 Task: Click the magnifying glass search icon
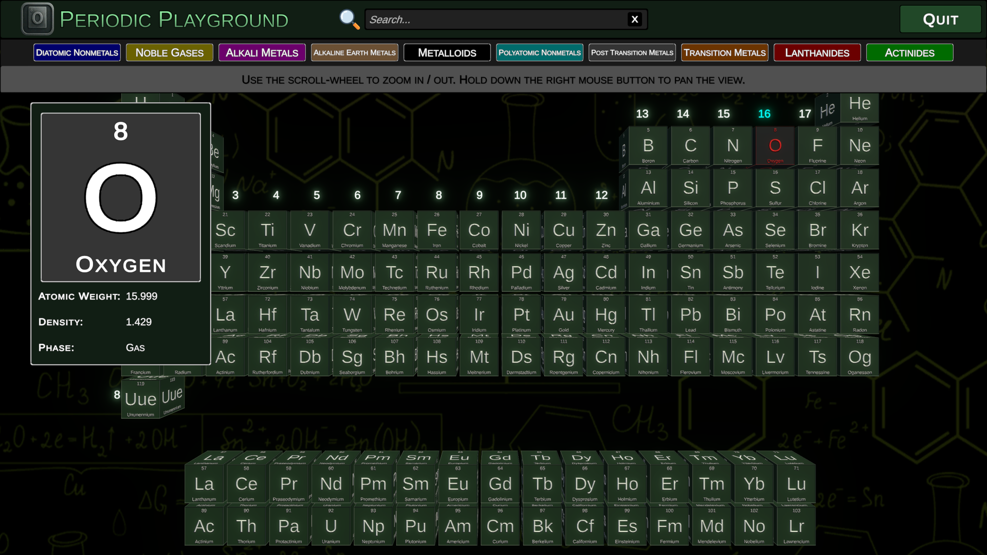tap(350, 20)
